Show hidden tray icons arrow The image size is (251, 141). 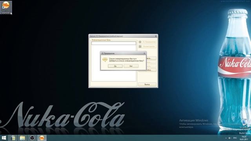(x=226, y=138)
